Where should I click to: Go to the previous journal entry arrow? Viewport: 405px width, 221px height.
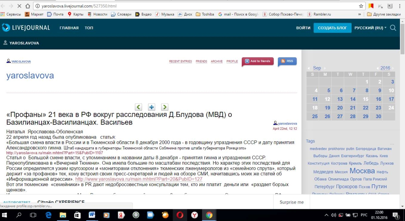tap(139, 107)
